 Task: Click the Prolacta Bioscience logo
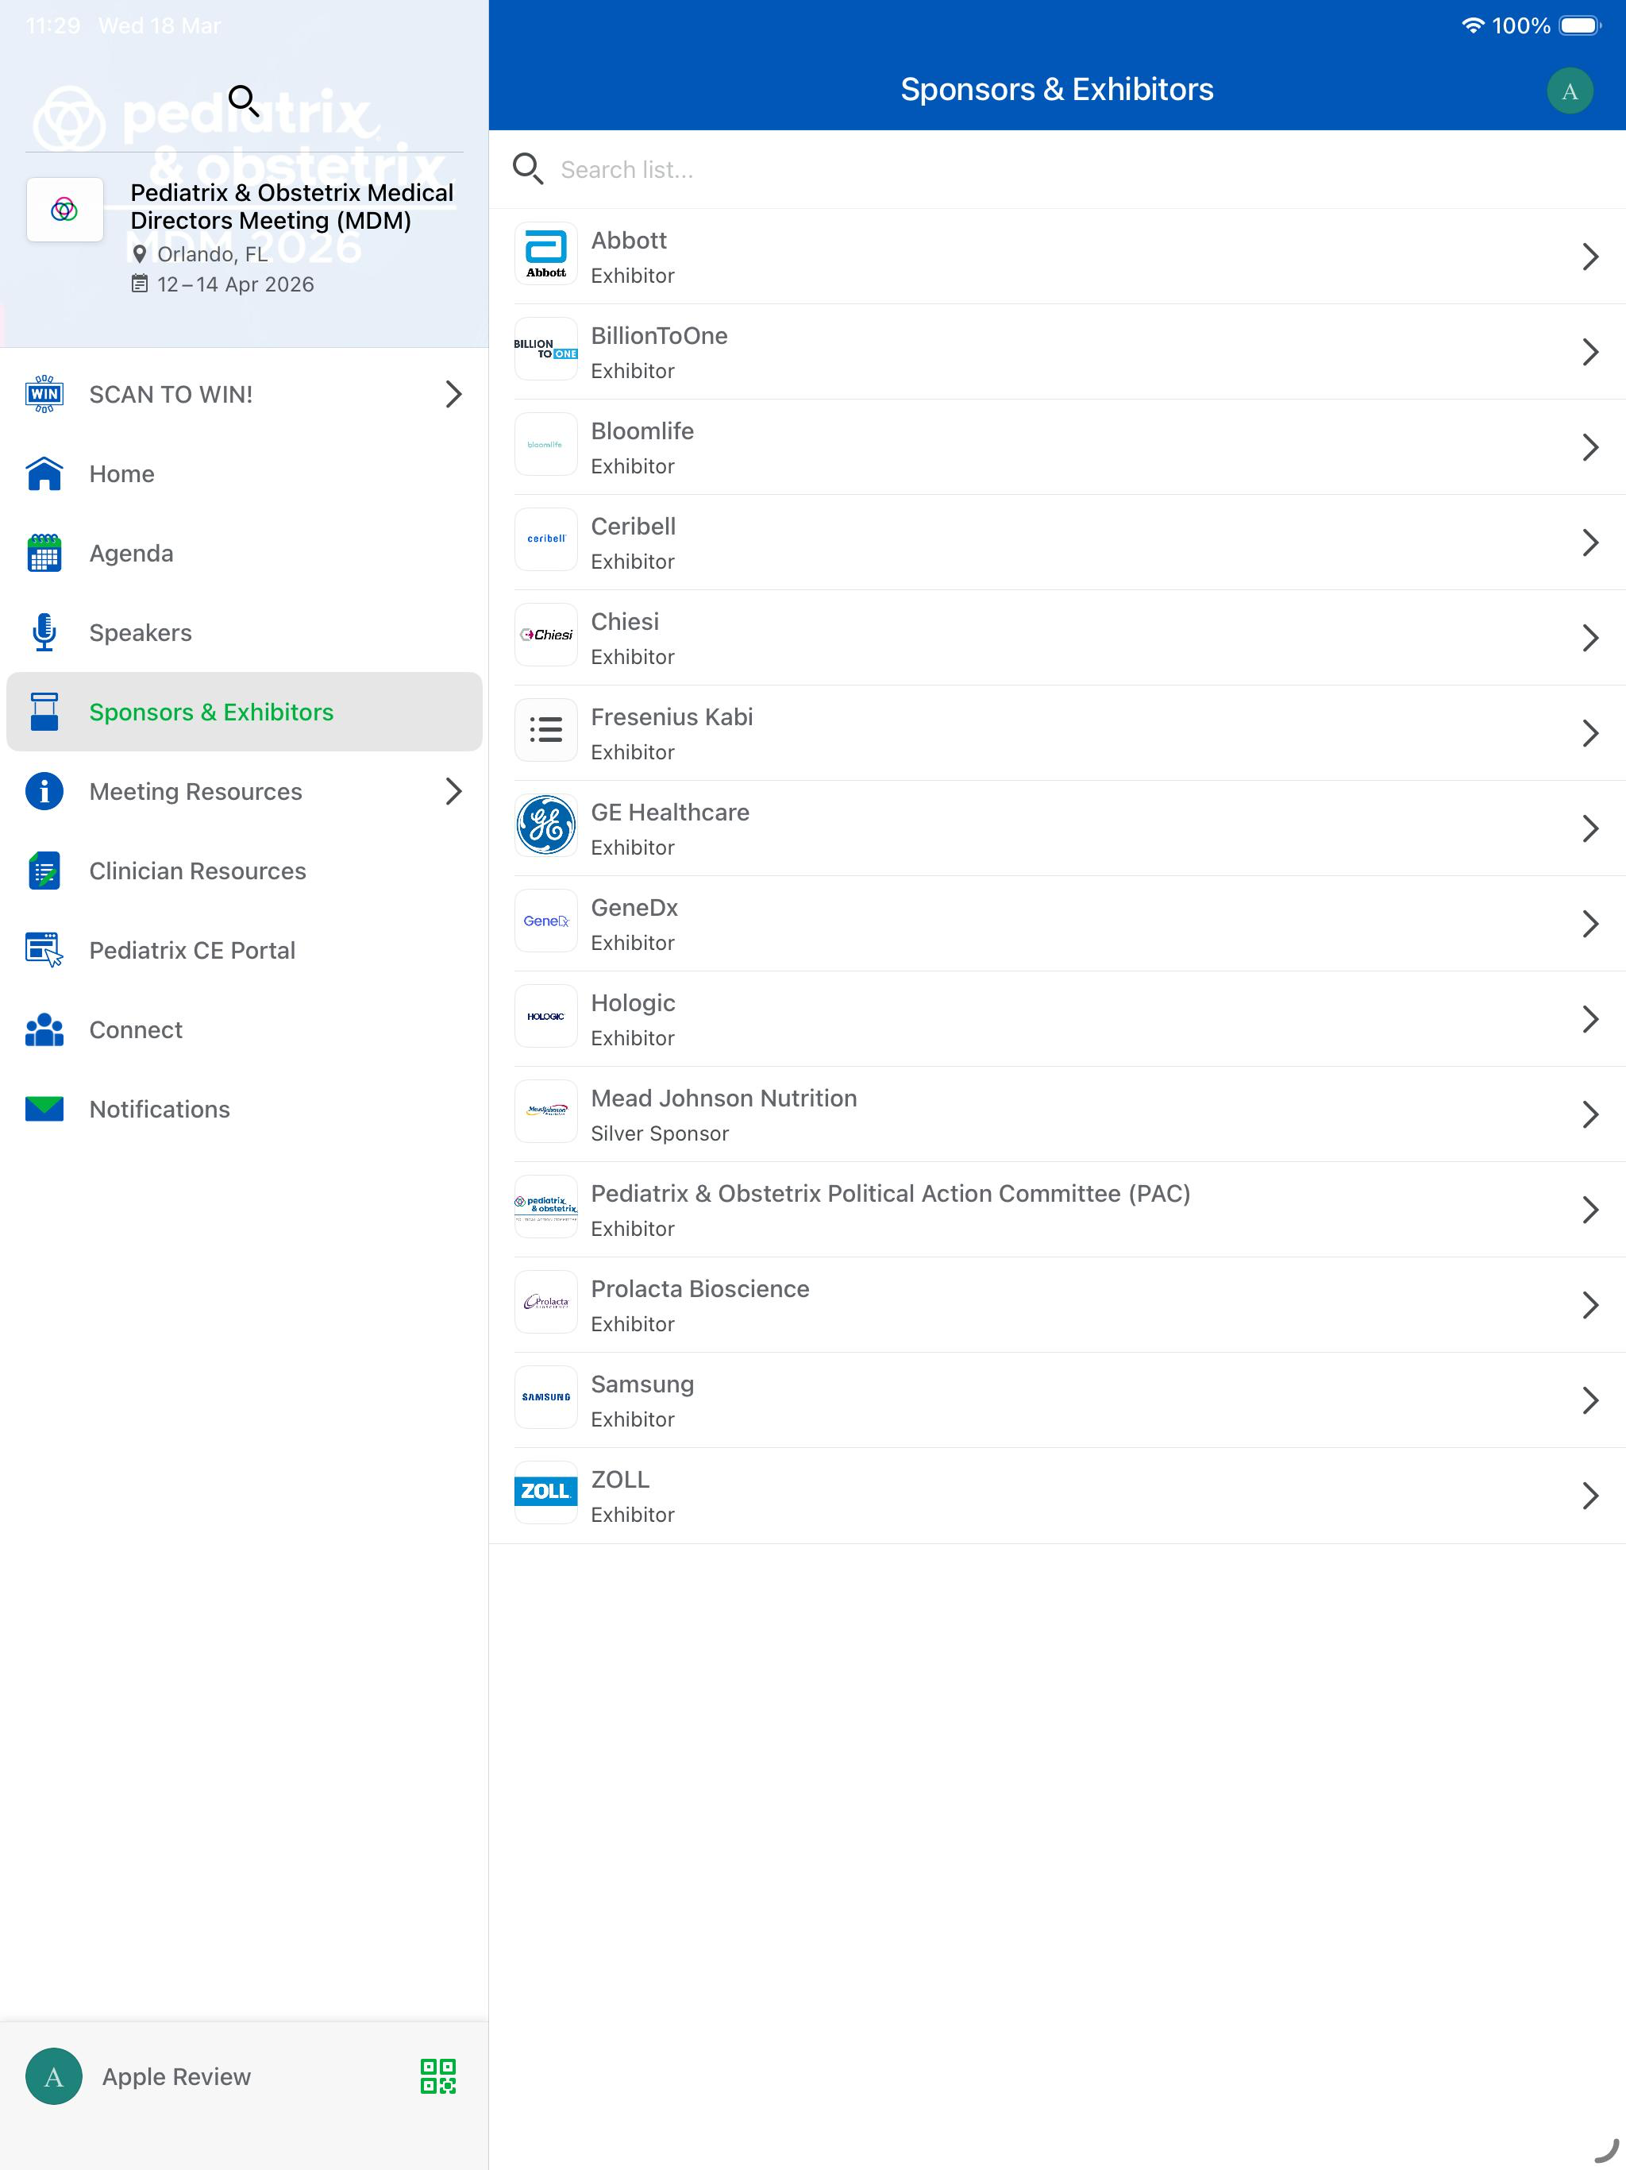tap(546, 1303)
